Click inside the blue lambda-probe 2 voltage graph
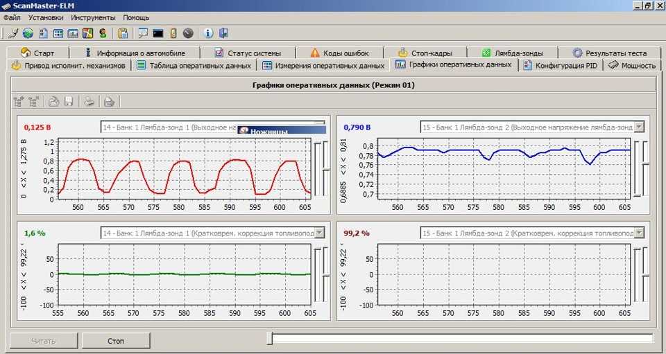666x354 pixels. tap(504, 168)
